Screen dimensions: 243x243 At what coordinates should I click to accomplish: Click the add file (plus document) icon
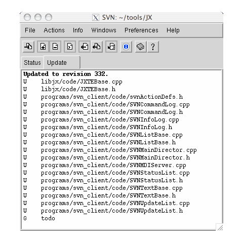click(43, 47)
